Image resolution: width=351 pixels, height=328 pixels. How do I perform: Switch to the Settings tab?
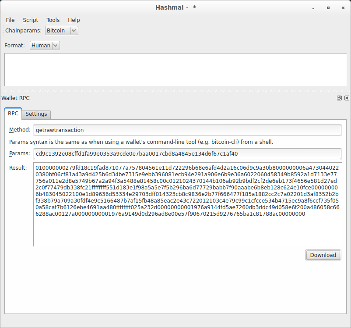[x=36, y=114]
